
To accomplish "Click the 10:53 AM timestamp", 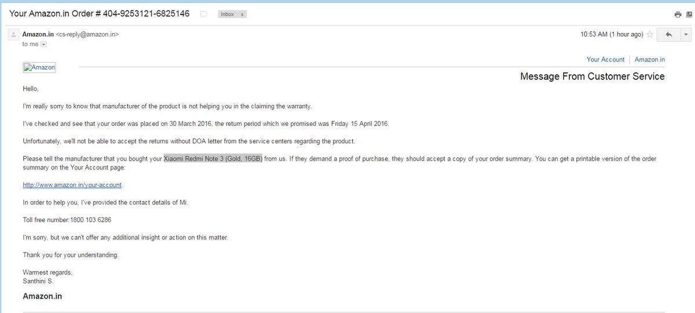I will tap(612, 35).
